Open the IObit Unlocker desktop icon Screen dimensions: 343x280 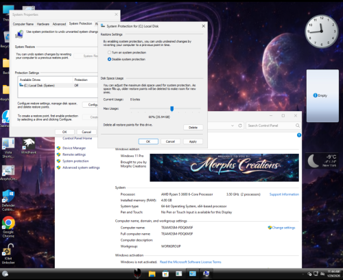[8, 253]
